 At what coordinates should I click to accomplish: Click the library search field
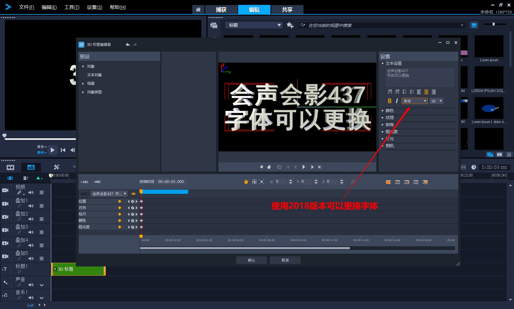[382, 25]
